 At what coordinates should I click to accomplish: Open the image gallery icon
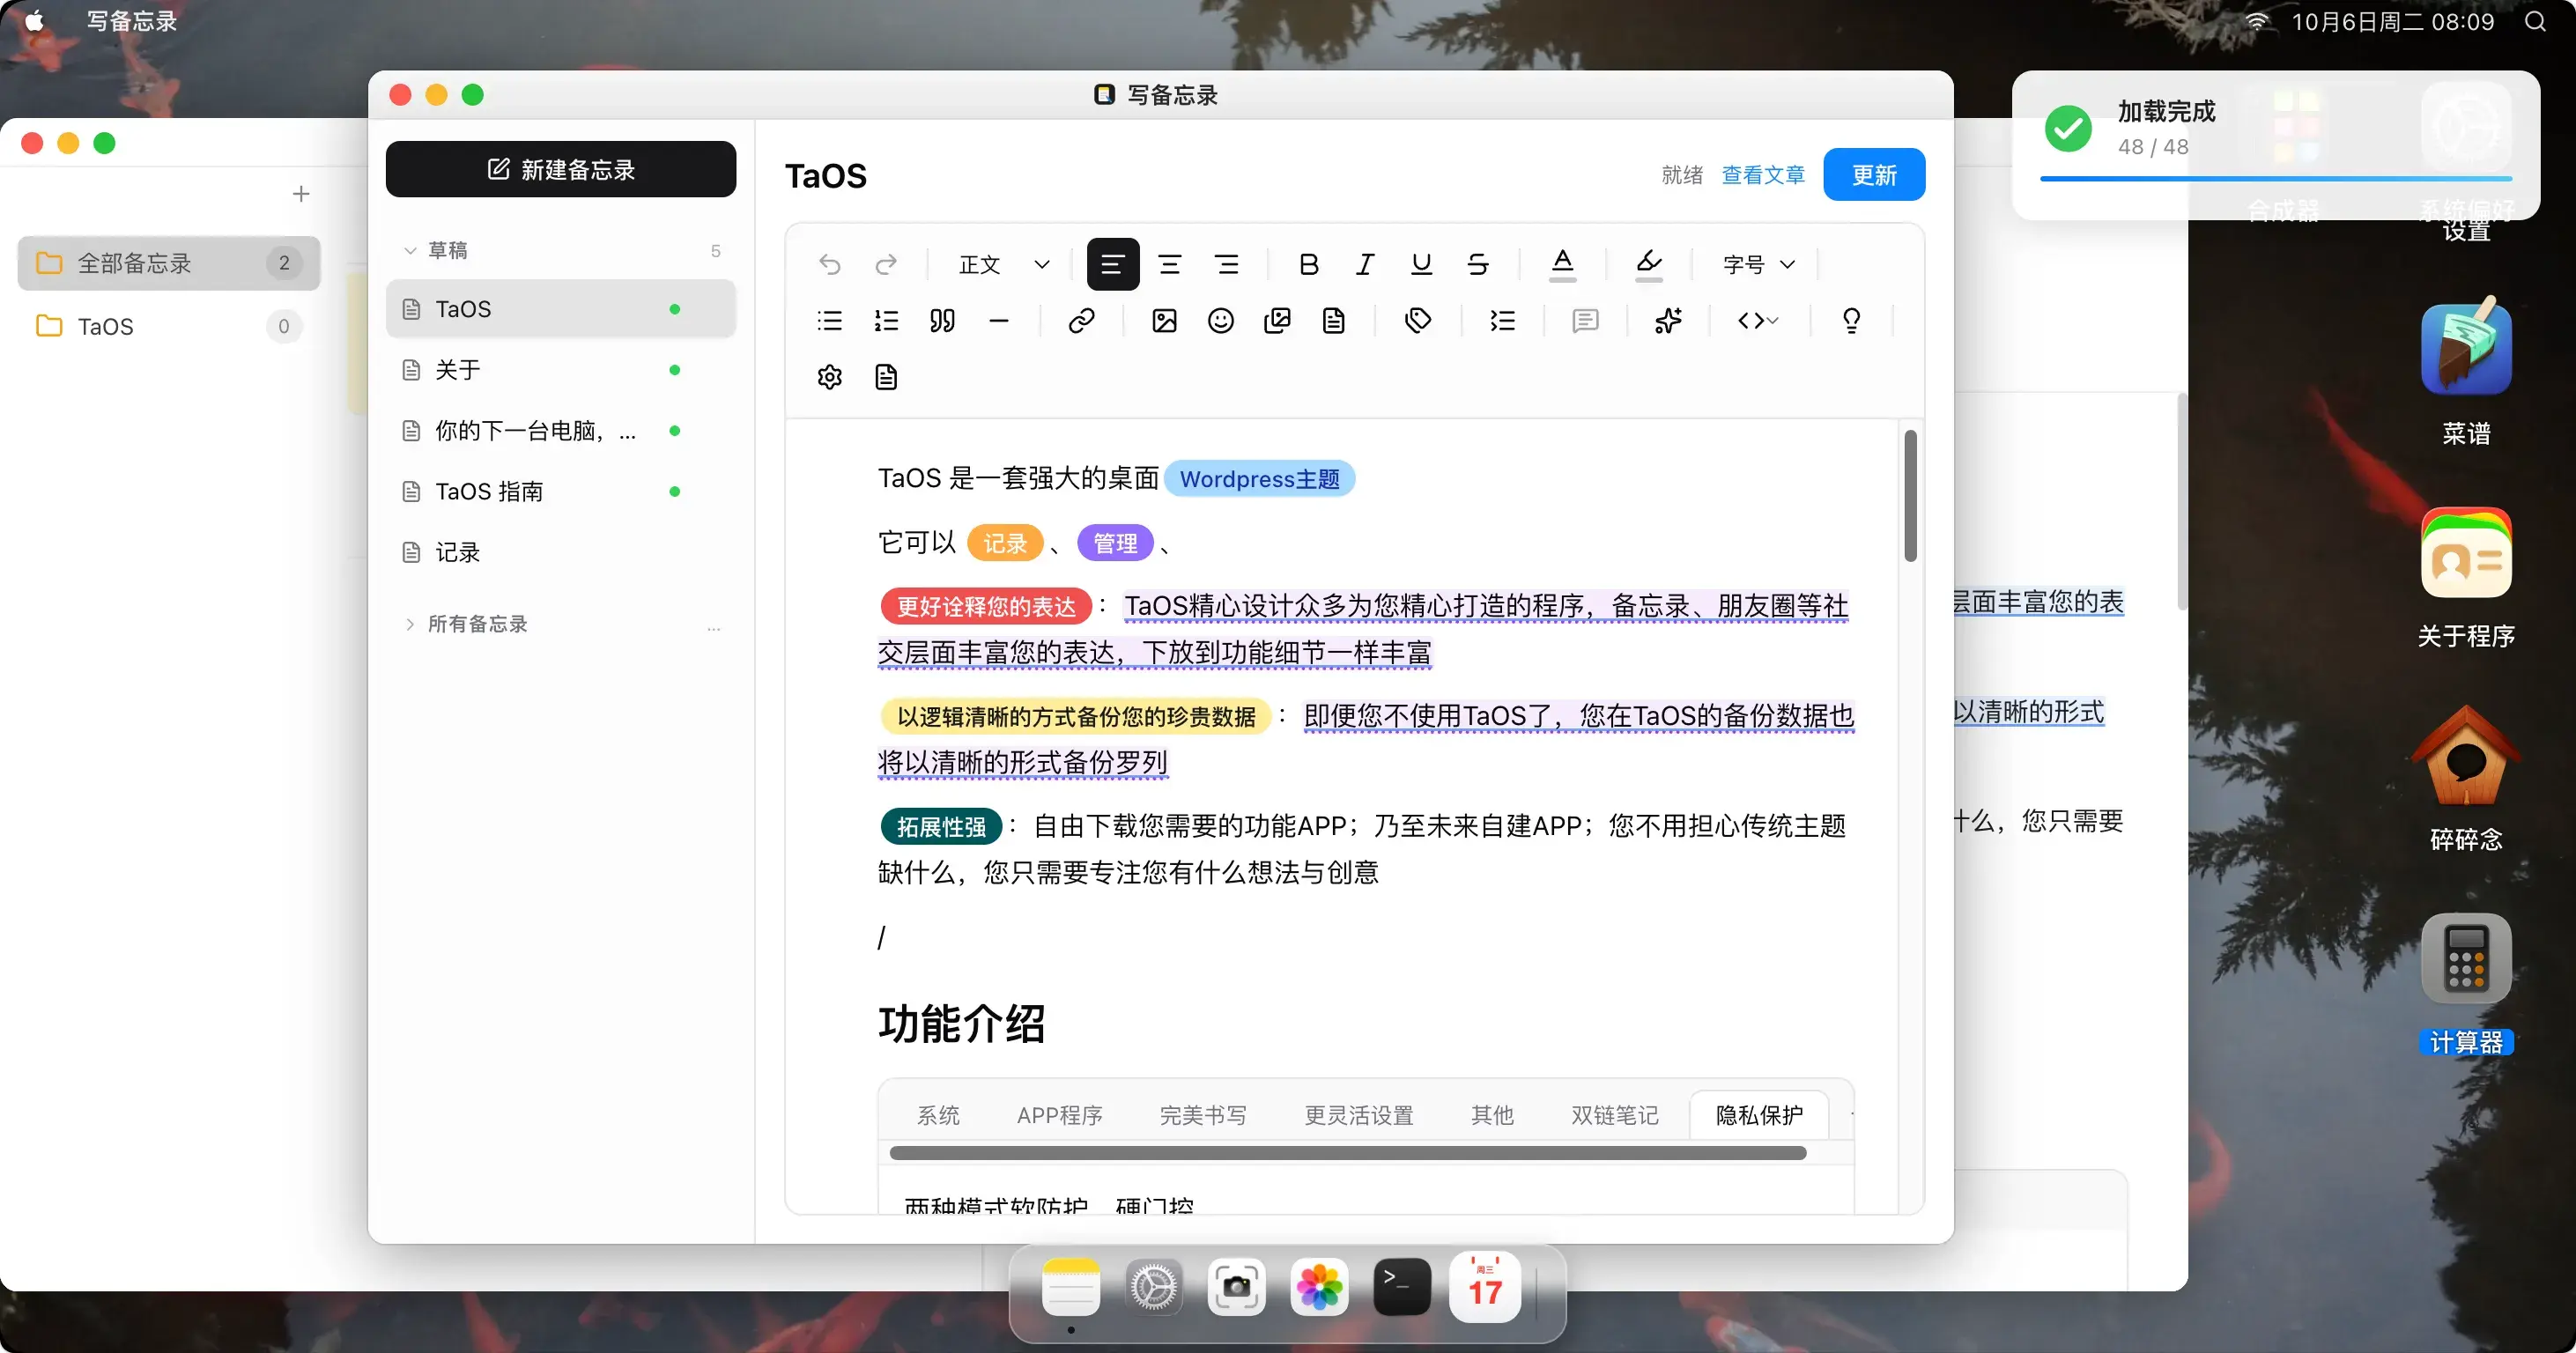point(1277,321)
